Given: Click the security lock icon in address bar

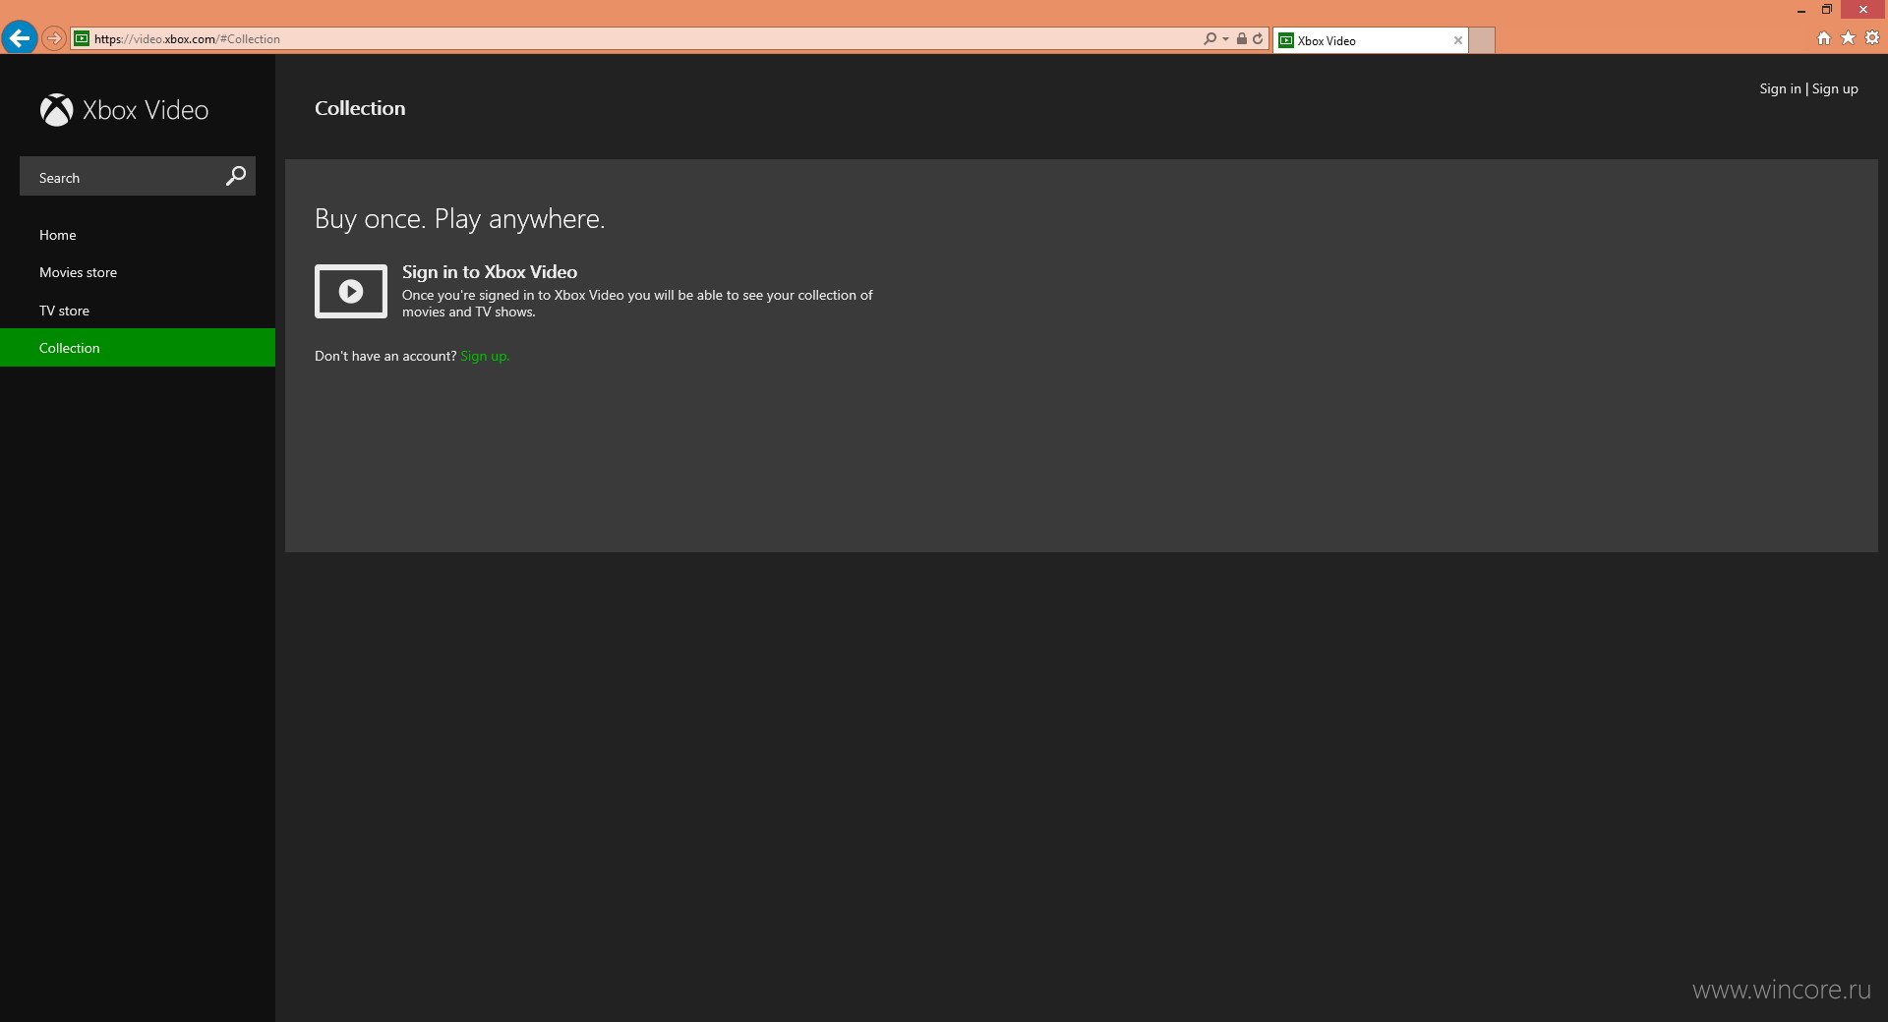Looking at the screenshot, I should pyautogui.click(x=1242, y=38).
